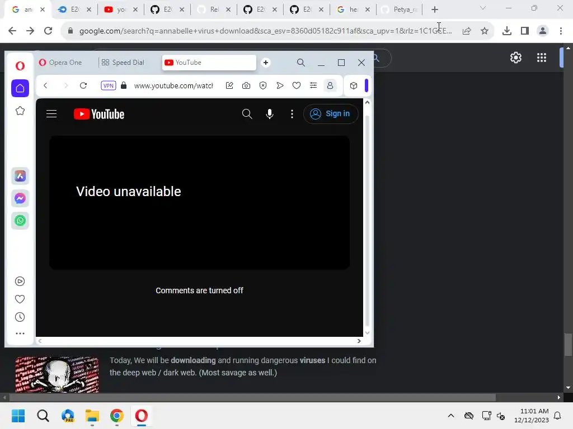The width and height of the screenshot is (573, 429).
Task: Bookmark page with Chrome star
Action: (485, 31)
